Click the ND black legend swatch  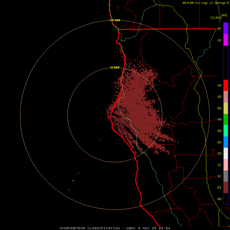(226, 199)
